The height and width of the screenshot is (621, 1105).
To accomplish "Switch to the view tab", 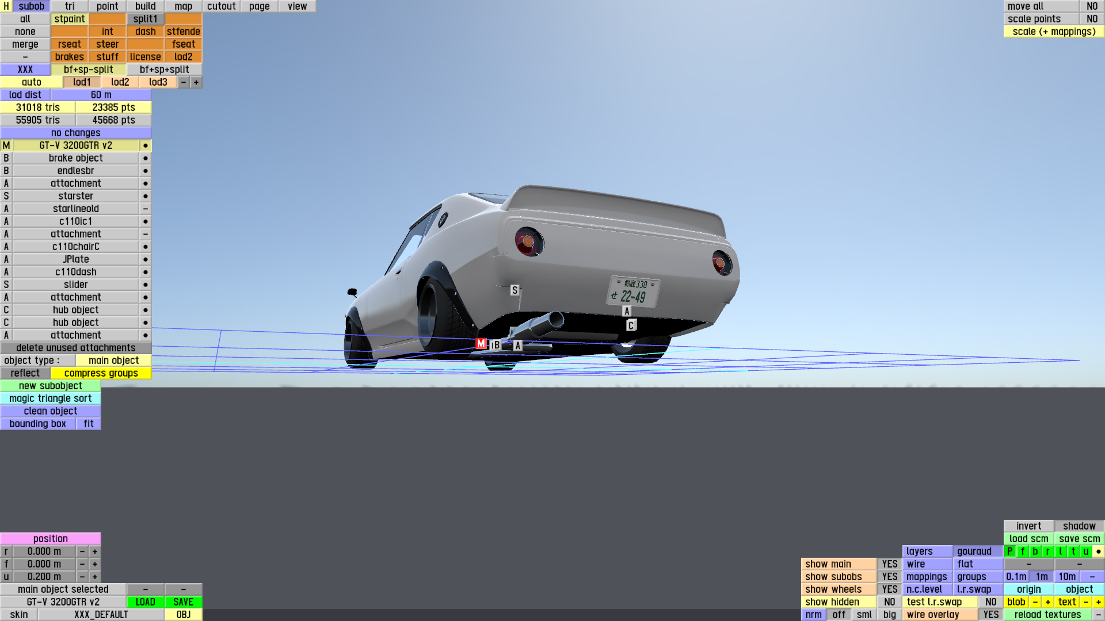I will point(297,6).
